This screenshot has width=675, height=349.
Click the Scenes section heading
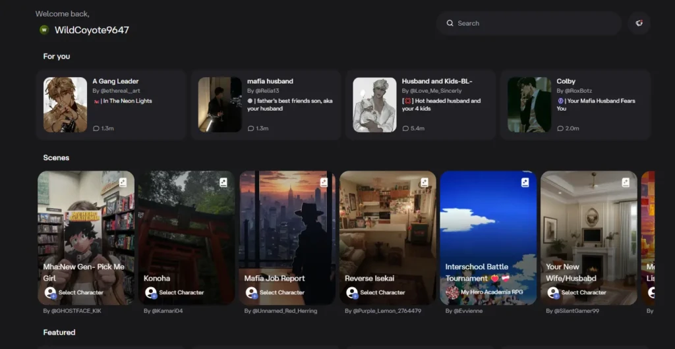point(56,158)
